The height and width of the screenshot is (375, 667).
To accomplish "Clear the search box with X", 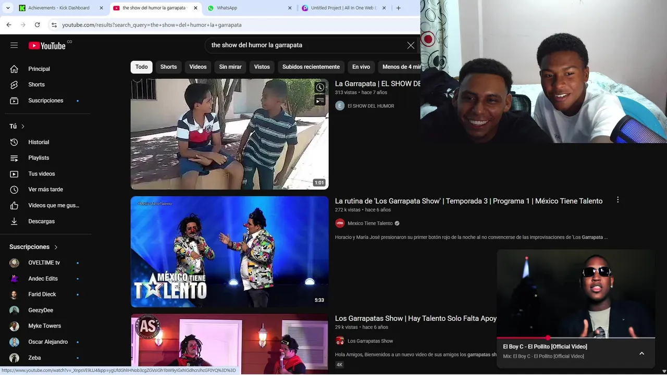I will tap(411, 45).
